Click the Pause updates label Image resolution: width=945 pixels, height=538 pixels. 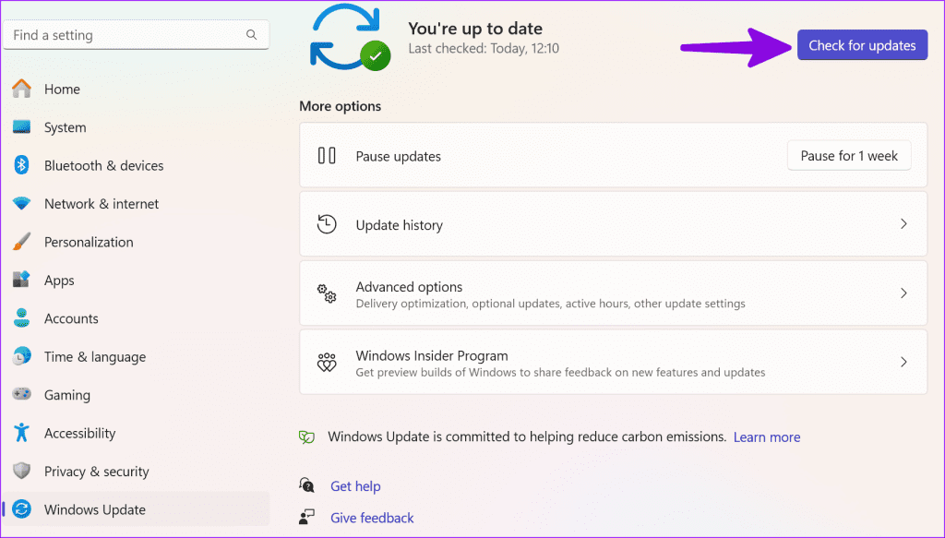tap(398, 156)
